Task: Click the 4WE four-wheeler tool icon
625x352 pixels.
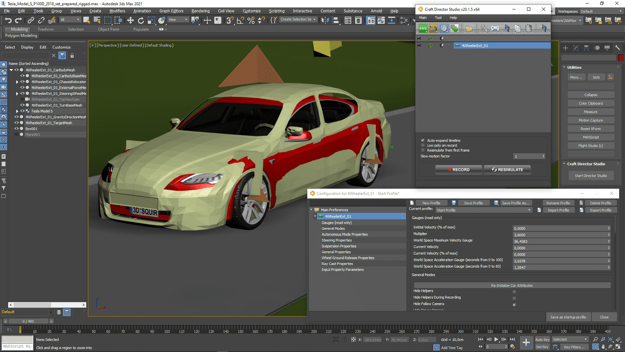Action: (423, 28)
